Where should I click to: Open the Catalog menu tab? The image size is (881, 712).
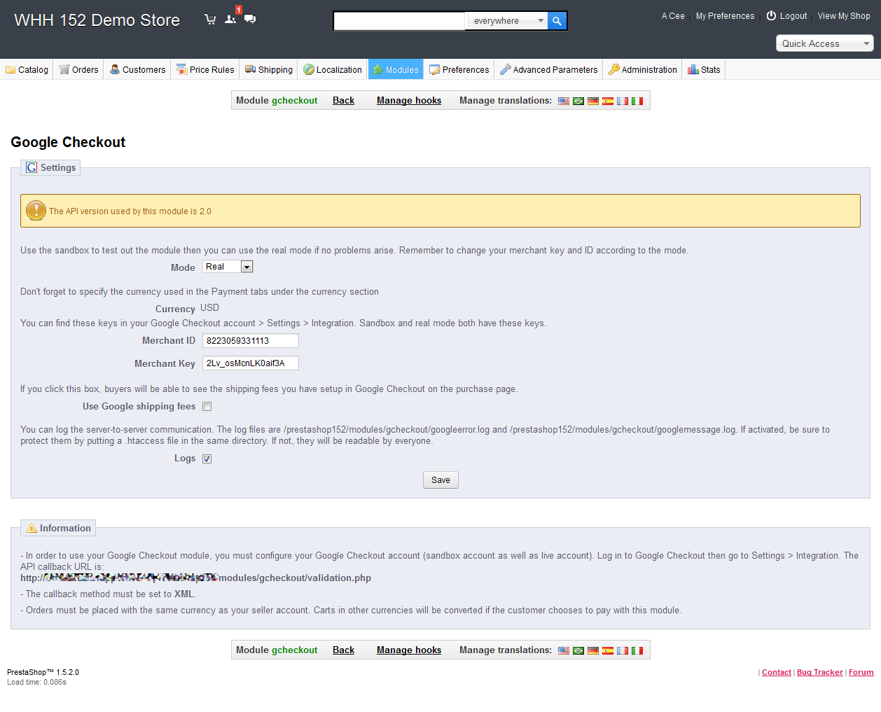click(x=27, y=70)
